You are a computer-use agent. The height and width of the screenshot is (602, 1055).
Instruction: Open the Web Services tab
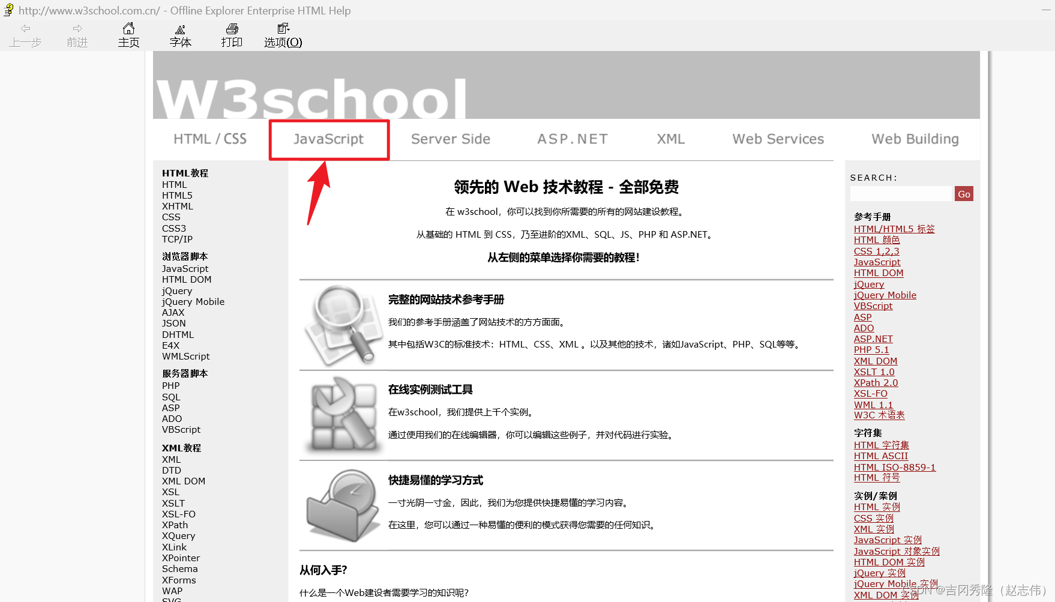coord(778,139)
